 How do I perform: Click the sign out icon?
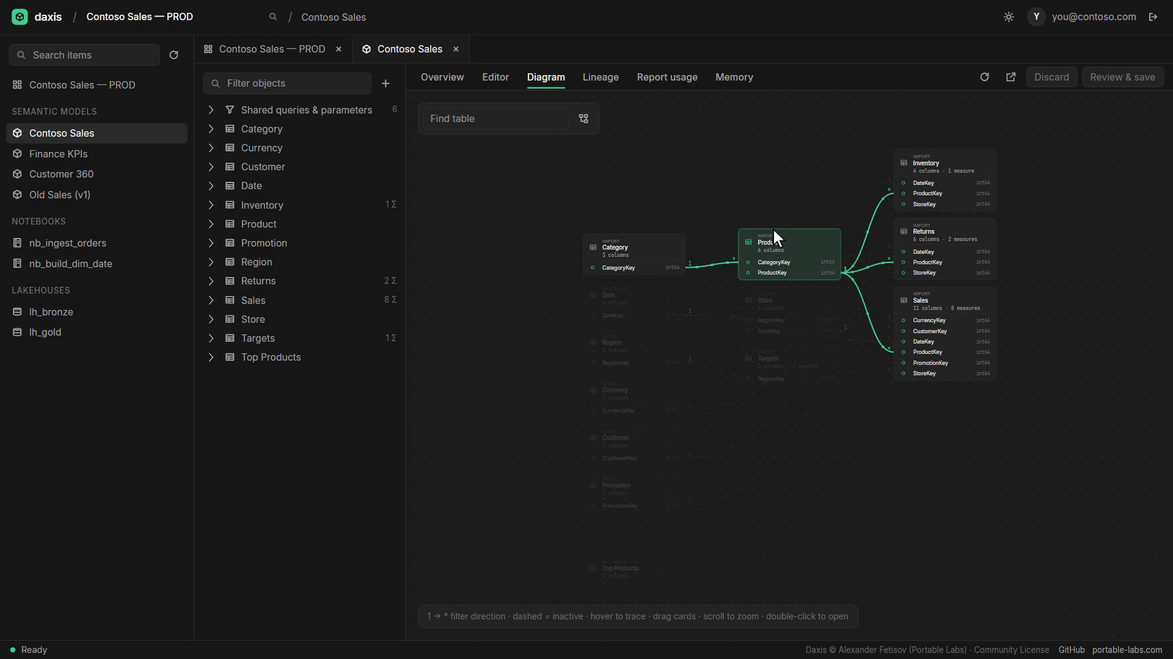coord(1153,17)
